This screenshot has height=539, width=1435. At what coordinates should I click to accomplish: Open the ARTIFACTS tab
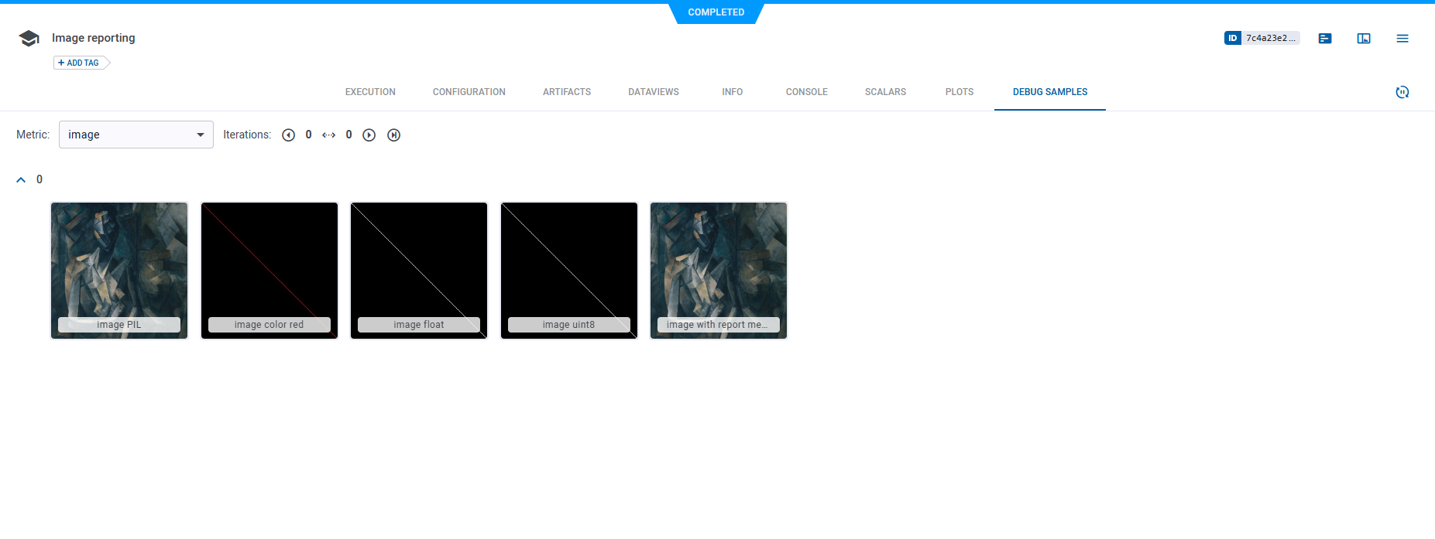[x=566, y=92]
